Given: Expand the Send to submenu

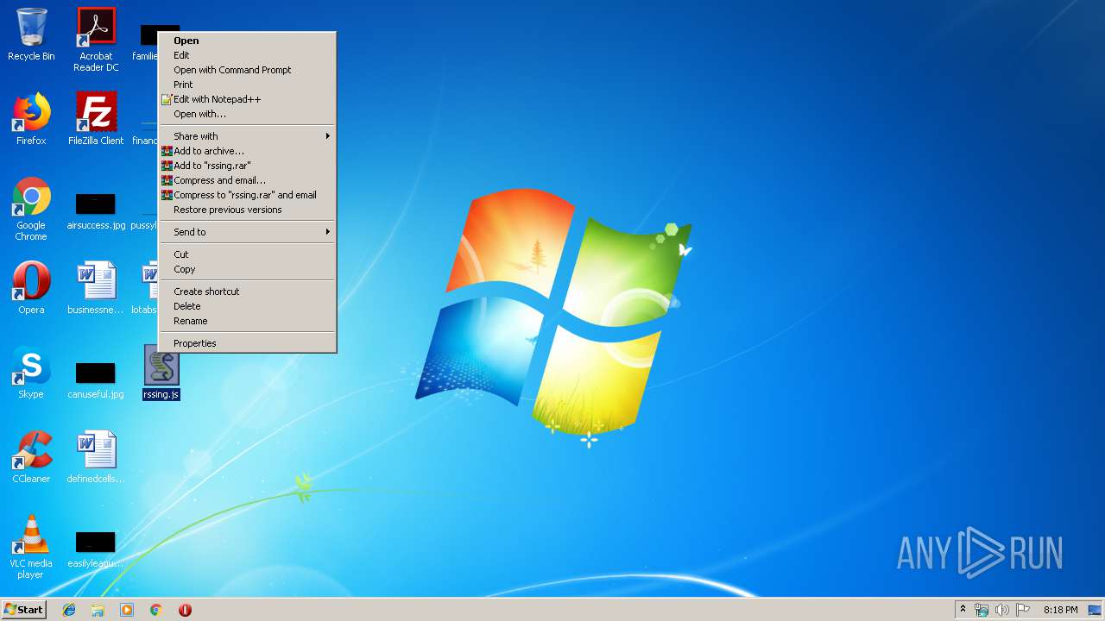Looking at the screenshot, I should point(247,232).
